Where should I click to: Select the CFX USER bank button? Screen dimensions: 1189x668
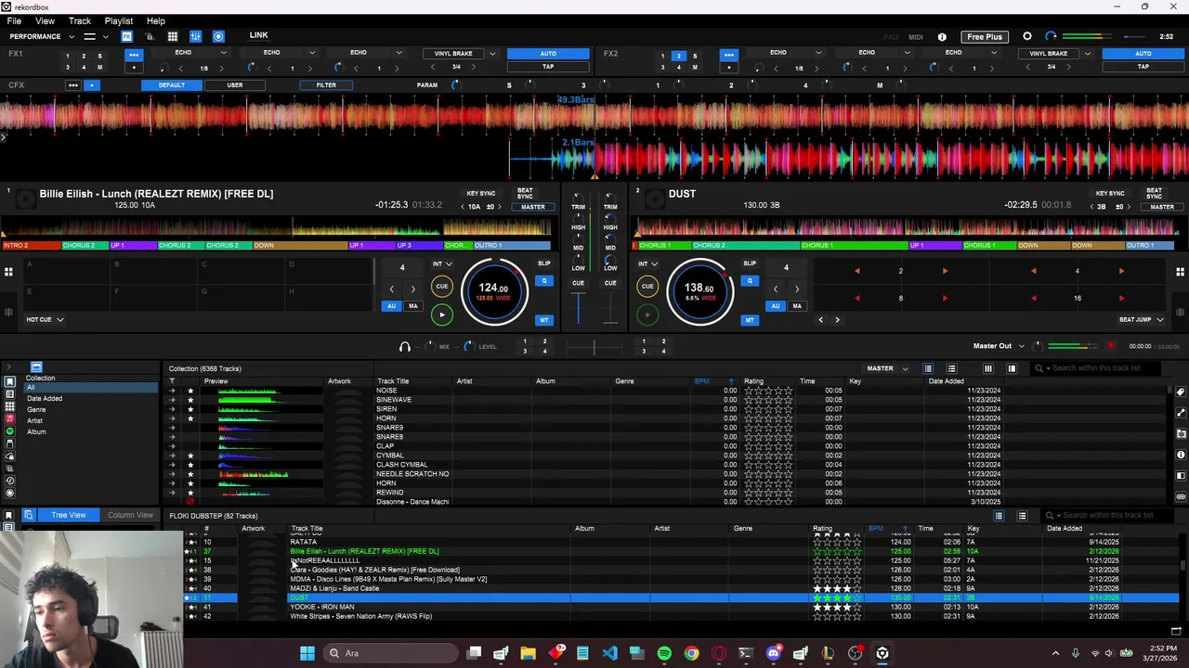pos(235,85)
